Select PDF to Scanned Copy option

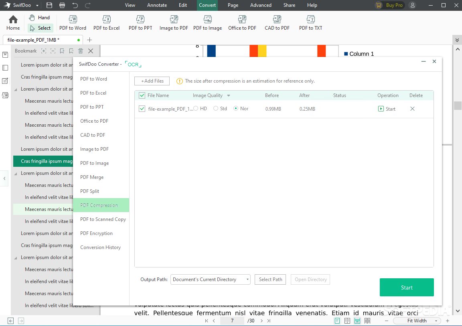pos(101,219)
